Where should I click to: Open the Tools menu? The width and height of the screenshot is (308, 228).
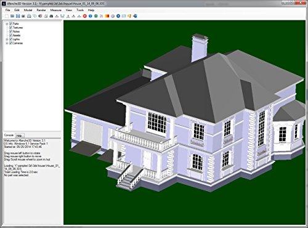point(80,10)
